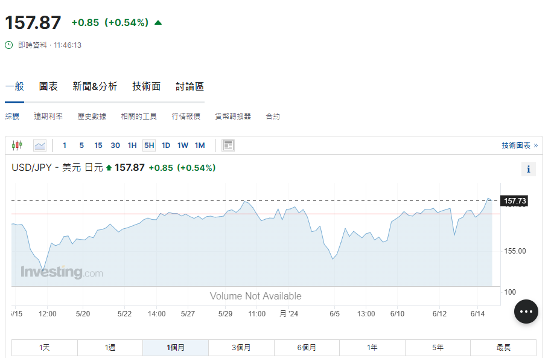
Task: Select the 1個月 time range
Action: coord(176,348)
